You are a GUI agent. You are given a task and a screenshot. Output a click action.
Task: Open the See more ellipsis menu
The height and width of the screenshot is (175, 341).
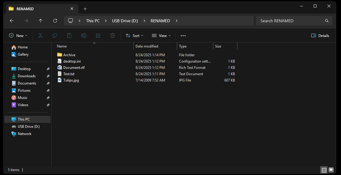coord(183,35)
